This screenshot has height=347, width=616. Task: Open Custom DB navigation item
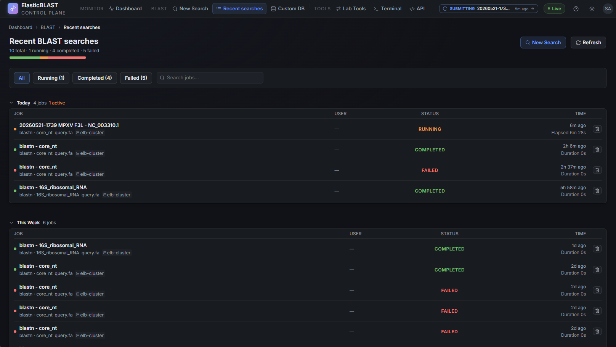[x=287, y=9]
